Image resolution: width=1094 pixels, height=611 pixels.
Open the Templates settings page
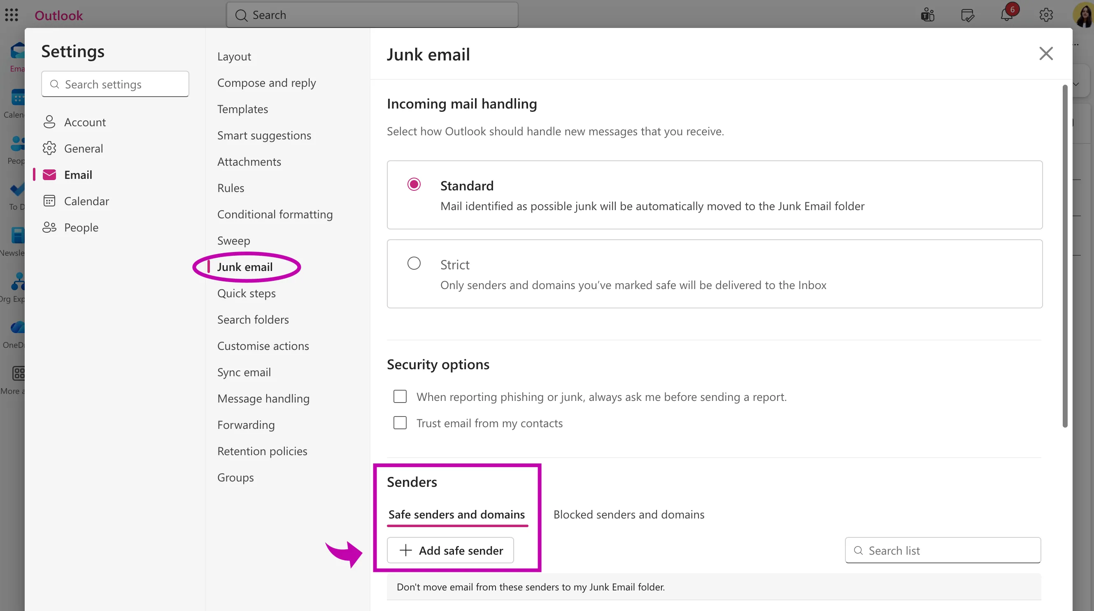tap(242, 109)
